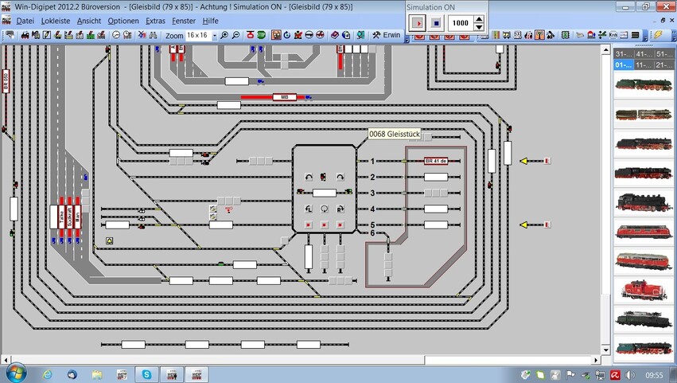The height and width of the screenshot is (383, 677).
Task: Open the Lokleiste menu
Action: pos(55,21)
